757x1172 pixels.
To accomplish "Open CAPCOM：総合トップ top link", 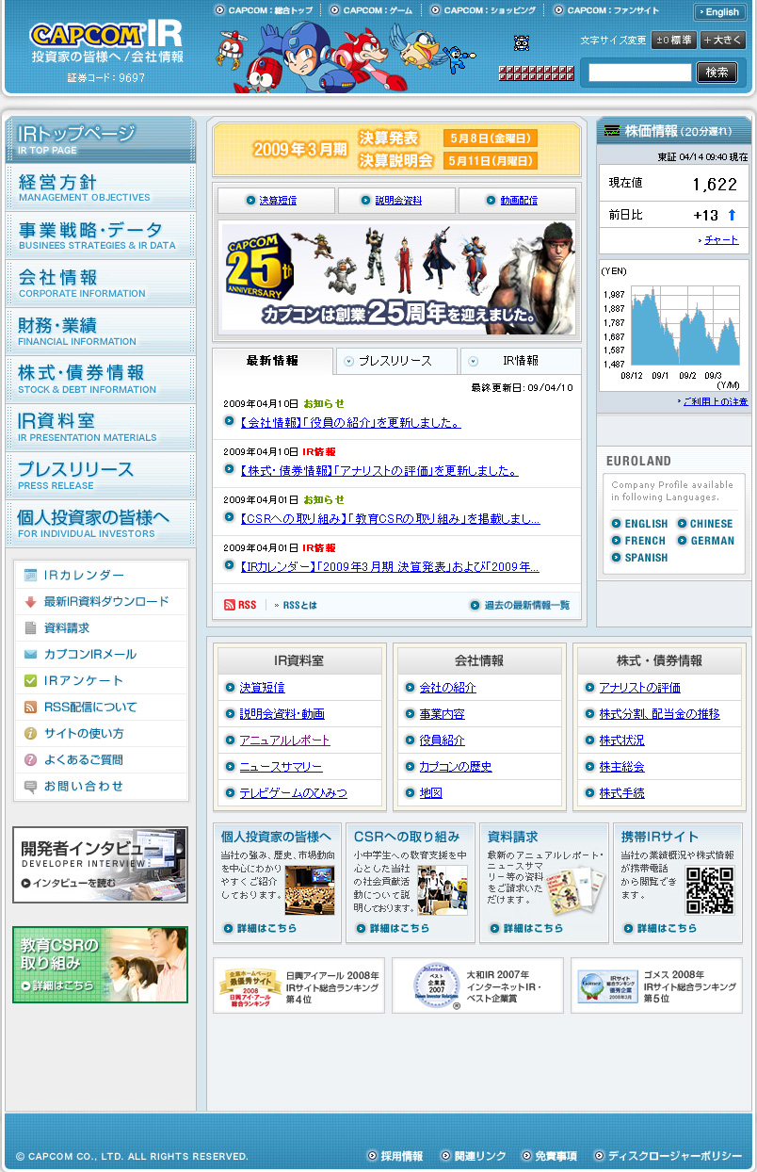I will click(264, 10).
